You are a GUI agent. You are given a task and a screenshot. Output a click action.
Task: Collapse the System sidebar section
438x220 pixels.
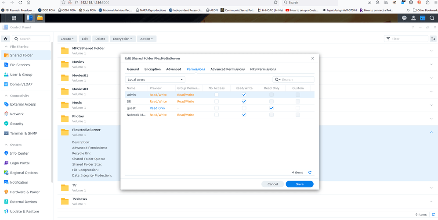[x=7, y=145]
